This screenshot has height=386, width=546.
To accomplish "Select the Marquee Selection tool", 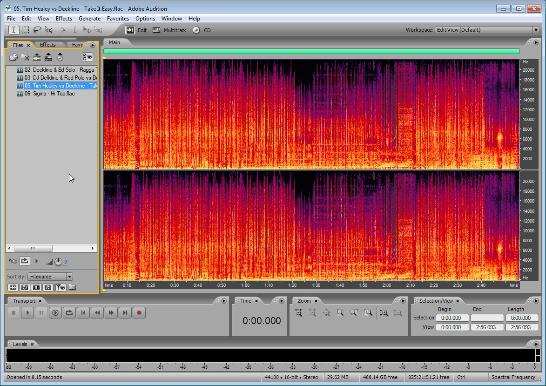I will tap(25, 30).
